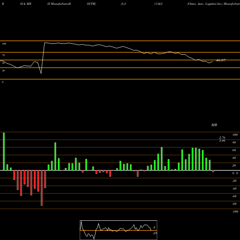The image size is (240, 240).
Task: Select the deepest red MR bar near -90
Action: pos(42,188)
